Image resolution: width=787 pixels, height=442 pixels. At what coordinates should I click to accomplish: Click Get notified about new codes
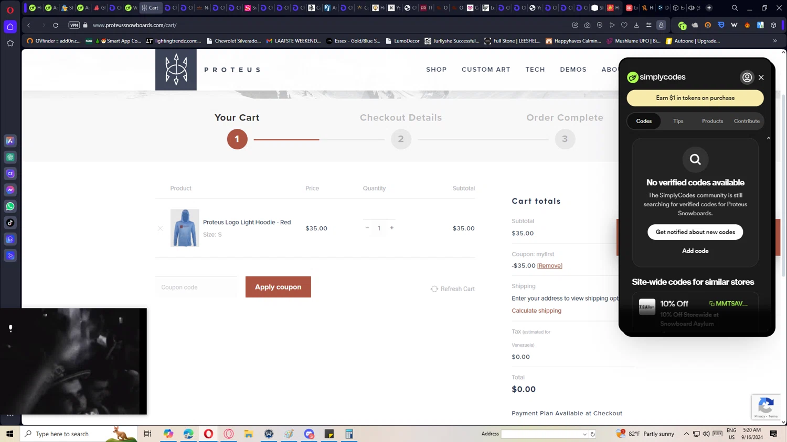[x=695, y=232]
